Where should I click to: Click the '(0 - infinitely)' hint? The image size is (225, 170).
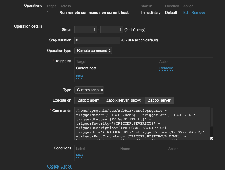(x=135, y=30)
